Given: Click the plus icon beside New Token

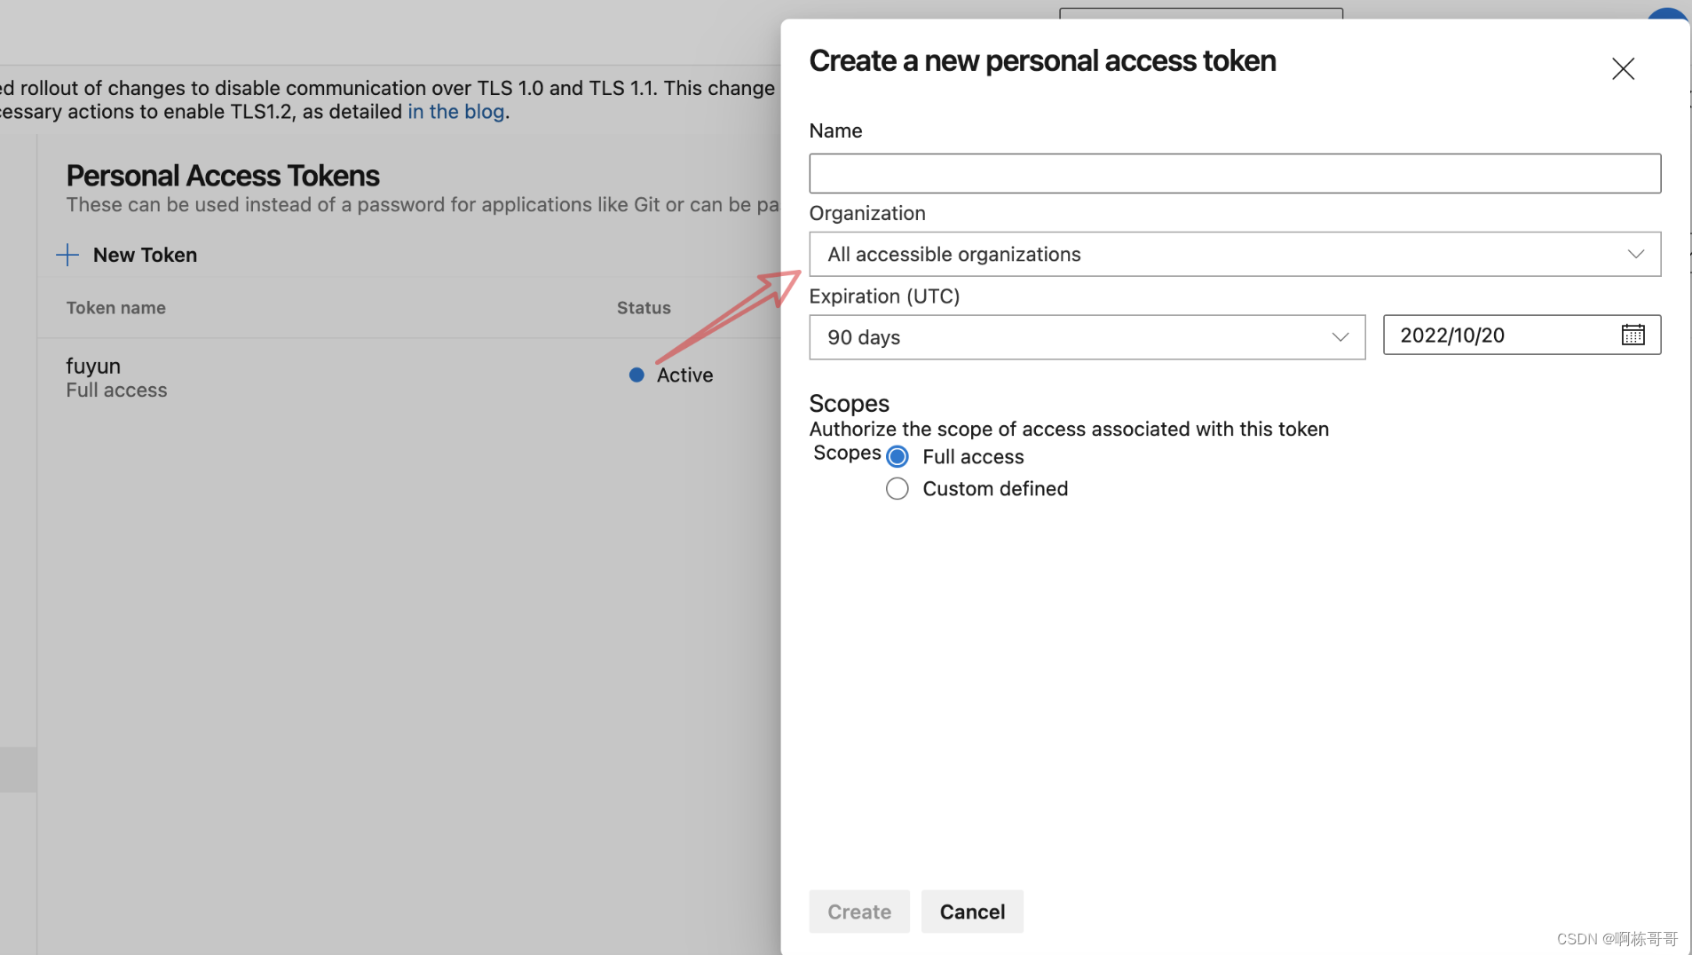Looking at the screenshot, I should coord(67,255).
